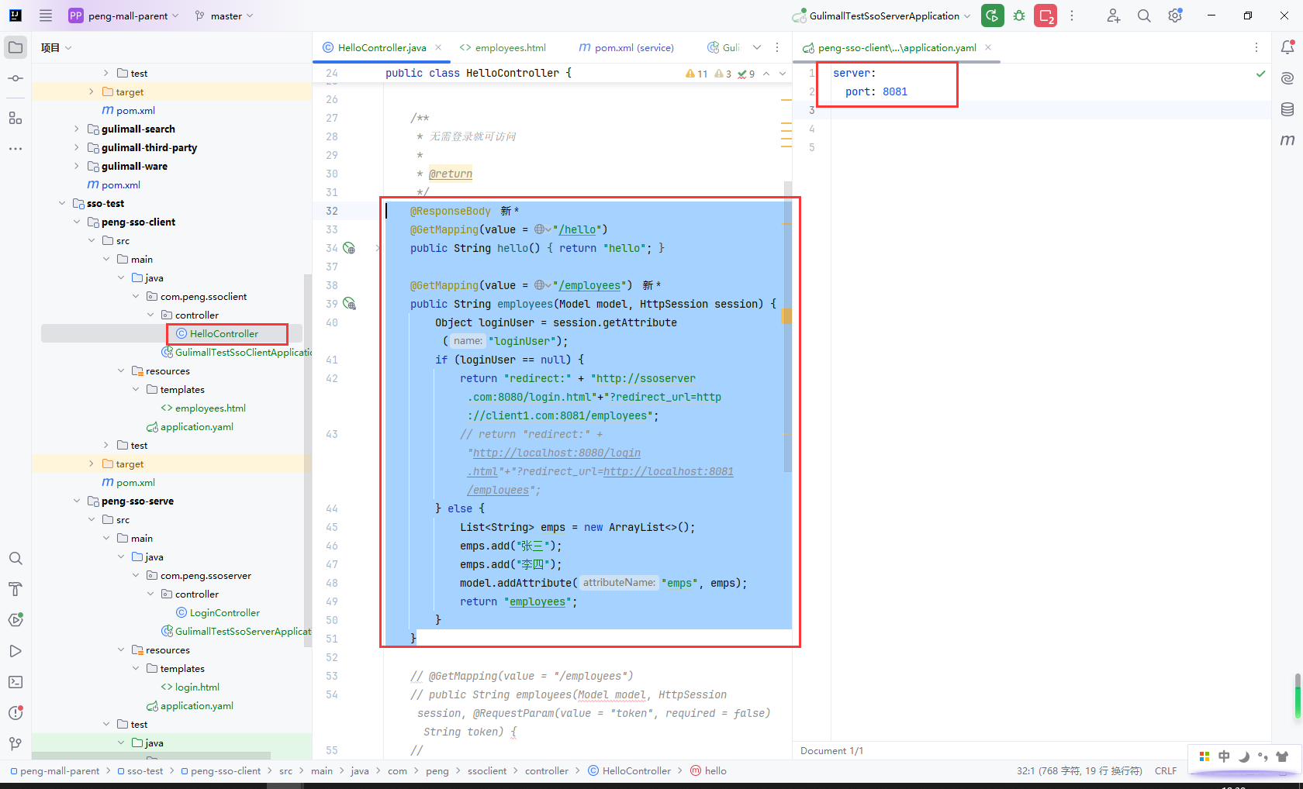Open master branch dropdown
Viewport: 1303px width, 789px height.
pyautogui.click(x=224, y=16)
